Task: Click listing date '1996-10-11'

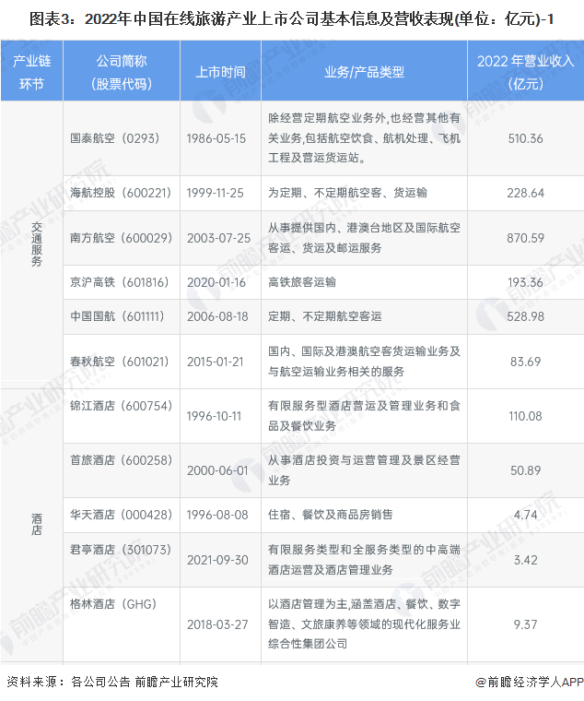Action: 215,416
